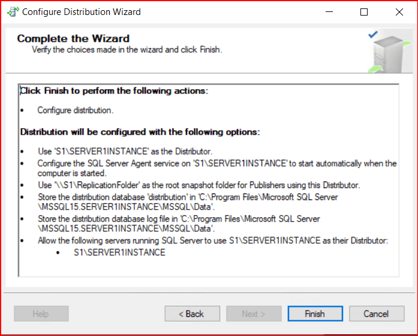The width and height of the screenshot is (418, 336).
Task: Cancel the distribution wizard
Action: (376, 314)
